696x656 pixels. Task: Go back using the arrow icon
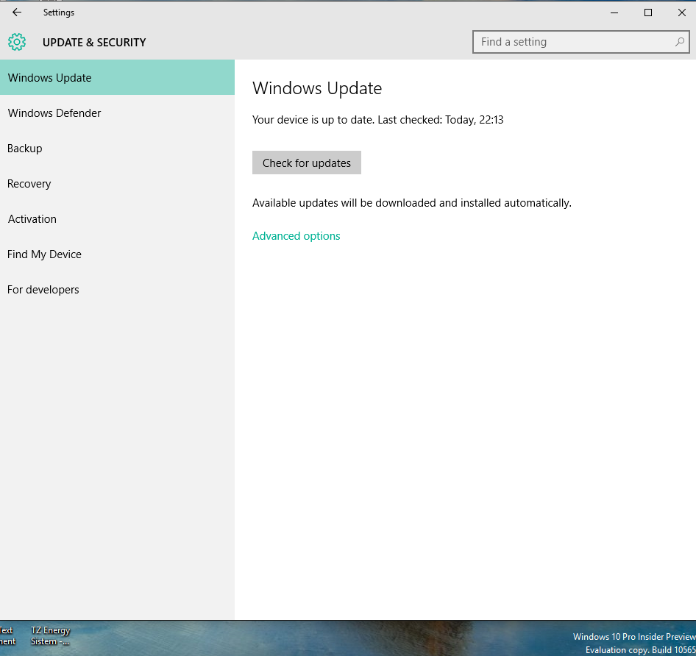[17, 13]
